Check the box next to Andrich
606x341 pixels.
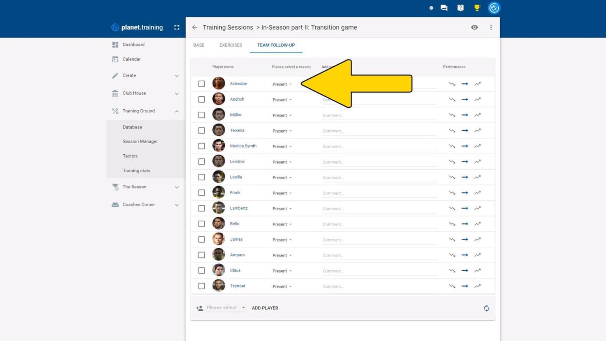(202, 99)
